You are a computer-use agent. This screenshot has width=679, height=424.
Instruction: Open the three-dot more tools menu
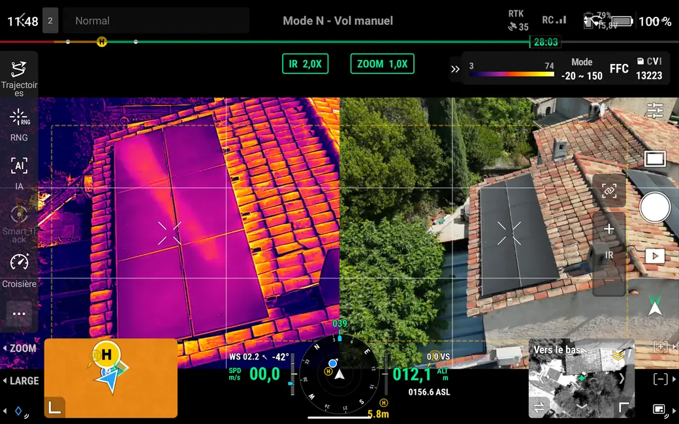(19, 314)
